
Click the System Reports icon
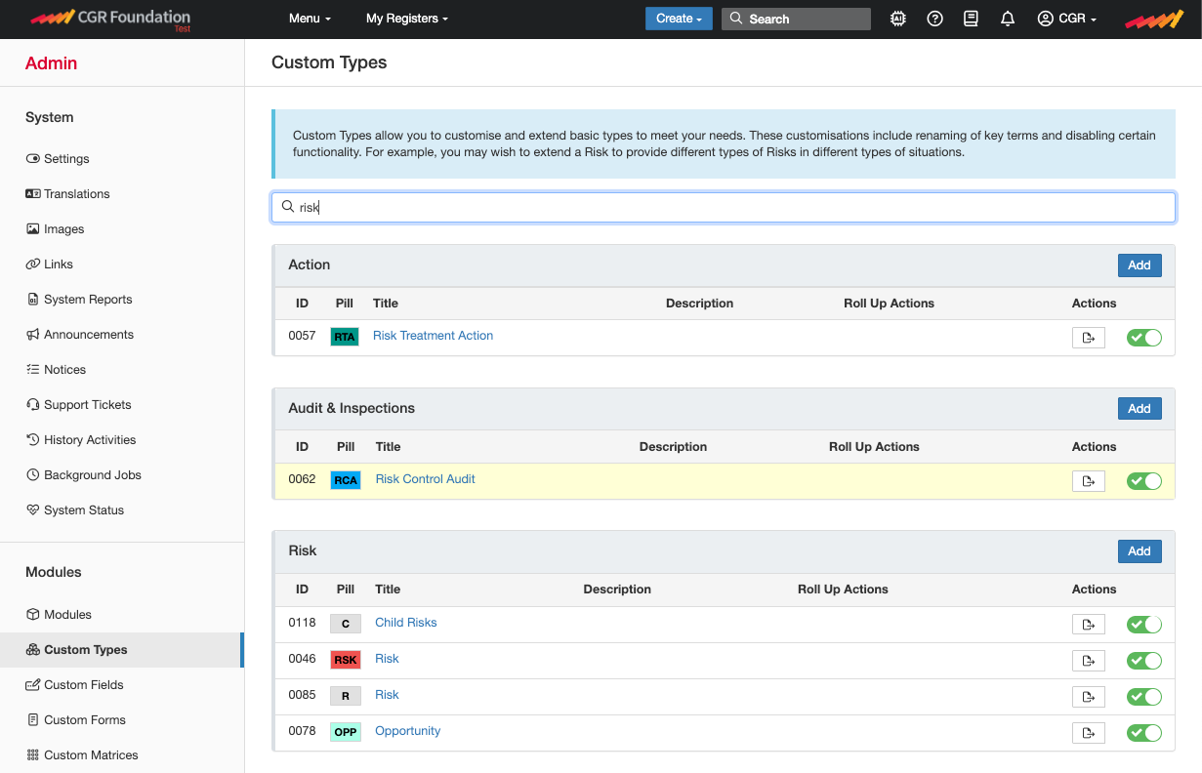pos(33,299)
